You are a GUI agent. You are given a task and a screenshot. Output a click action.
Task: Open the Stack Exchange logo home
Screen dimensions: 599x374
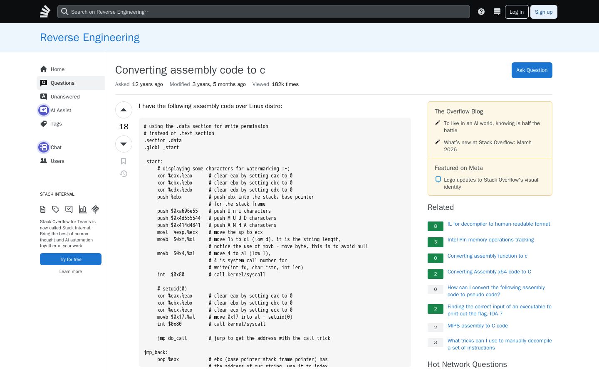point(45,12)
